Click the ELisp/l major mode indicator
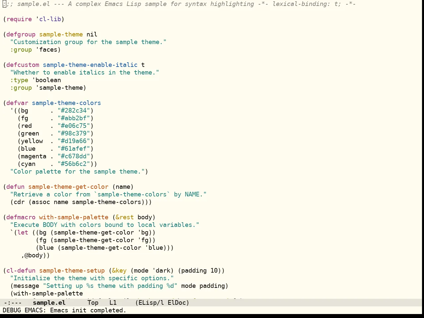This screenshot has width=424, height=318. click(151, 302)
